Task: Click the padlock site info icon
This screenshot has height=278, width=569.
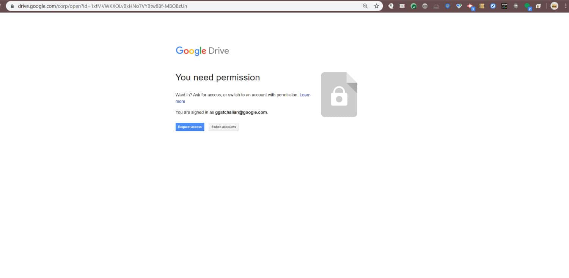Action: pos(12,6)
